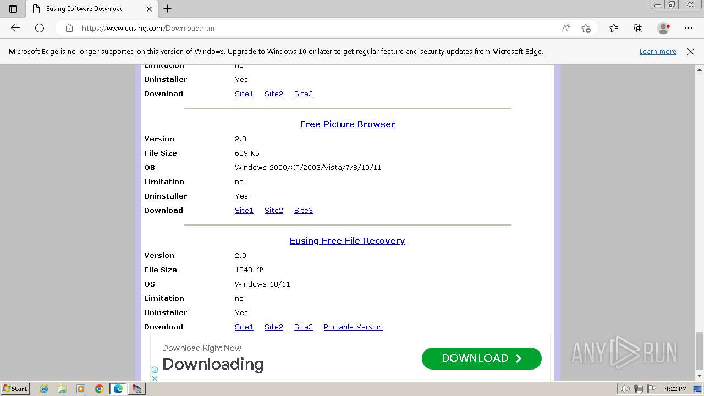
Task: Click the Portable Version link
Action: pyautogui.click(x=353, y=327)
